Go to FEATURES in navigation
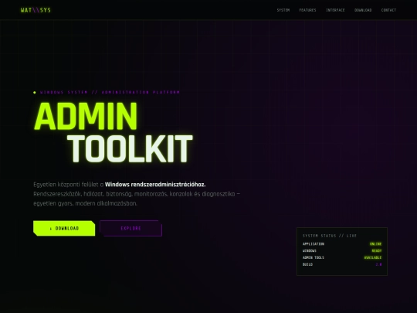This screenshot has width=417, height=313. coord(307,10)
